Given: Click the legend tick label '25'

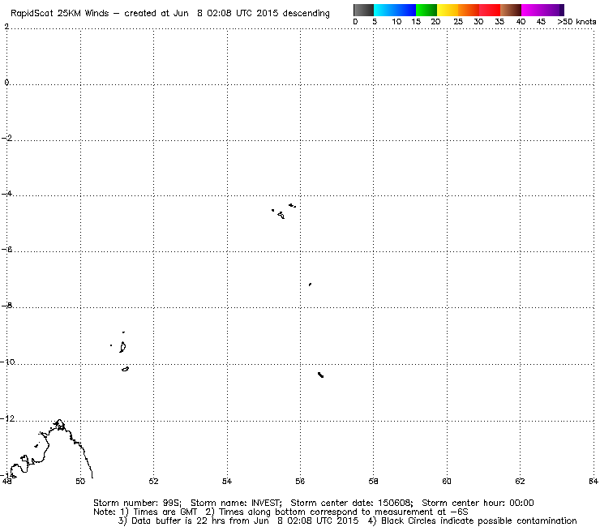Looking at the screenshot, I should click(458, 22).
